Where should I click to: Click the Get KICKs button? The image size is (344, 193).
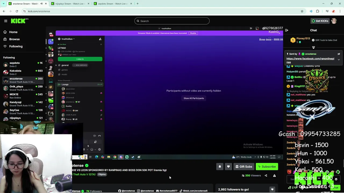(x=320, y=21)
